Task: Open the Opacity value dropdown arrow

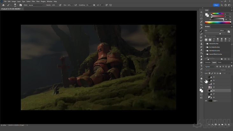Action: pyautogui.click(x=57, y=5)
